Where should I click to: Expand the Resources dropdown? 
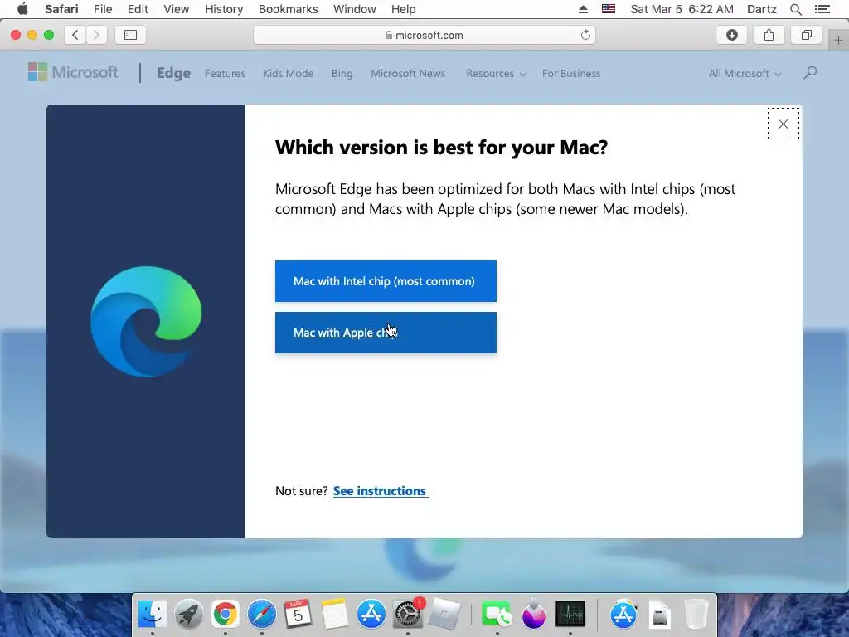(x=496, y=73)
